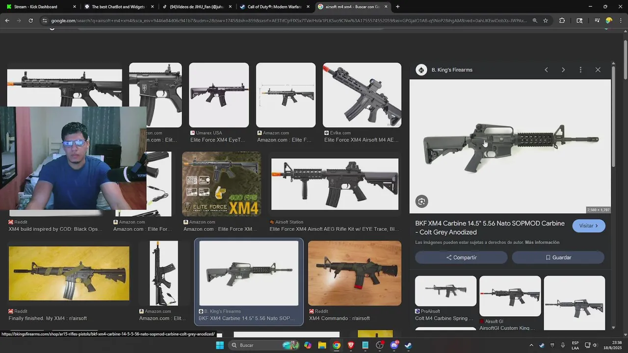The height and width of the screenshot is (353, 628).
Task: Open B. King's Firearms source in preview header
Action: pos(451,70)
